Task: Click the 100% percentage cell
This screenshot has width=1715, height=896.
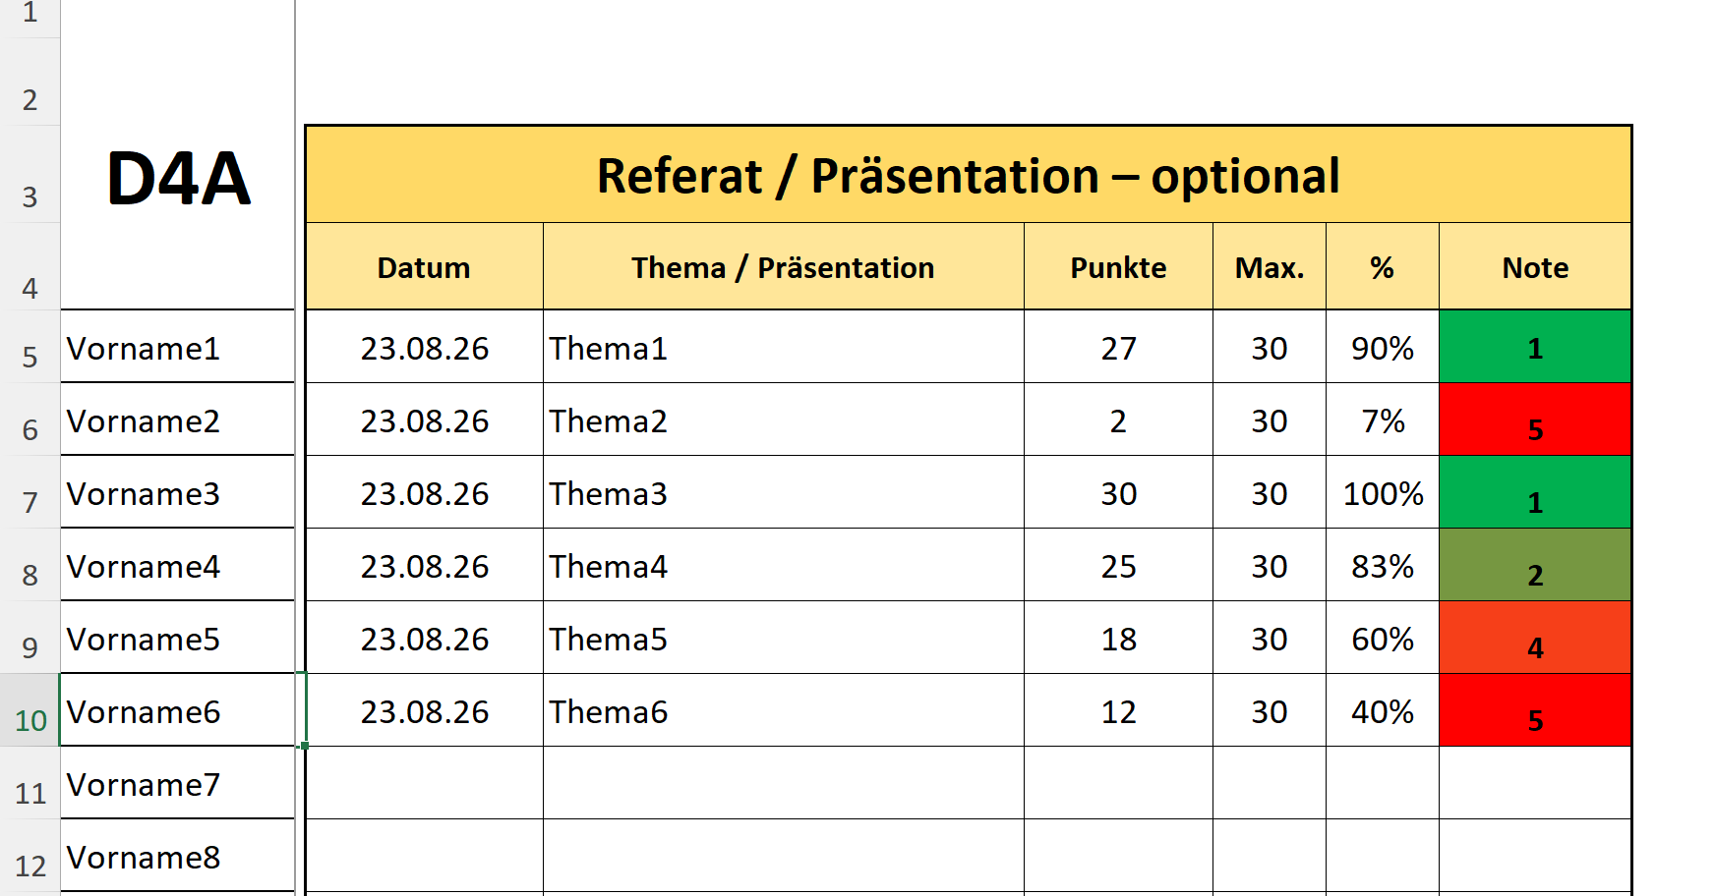Action: coord(1382,492)
